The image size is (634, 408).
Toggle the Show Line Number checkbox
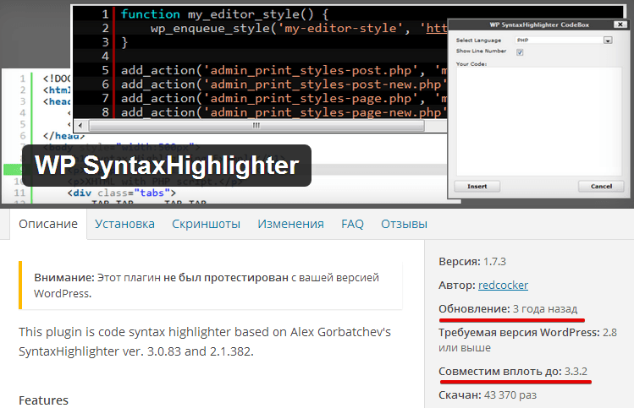[520, 52]
